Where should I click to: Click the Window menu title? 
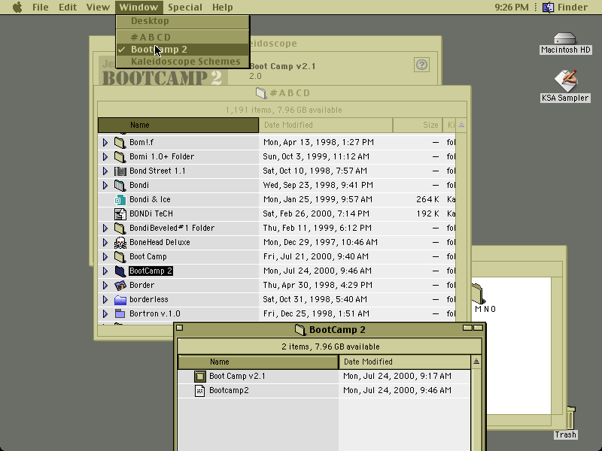138,8
